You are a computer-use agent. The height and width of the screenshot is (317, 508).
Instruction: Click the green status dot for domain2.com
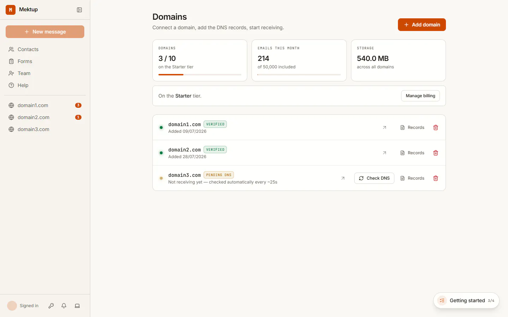(161, 153)
